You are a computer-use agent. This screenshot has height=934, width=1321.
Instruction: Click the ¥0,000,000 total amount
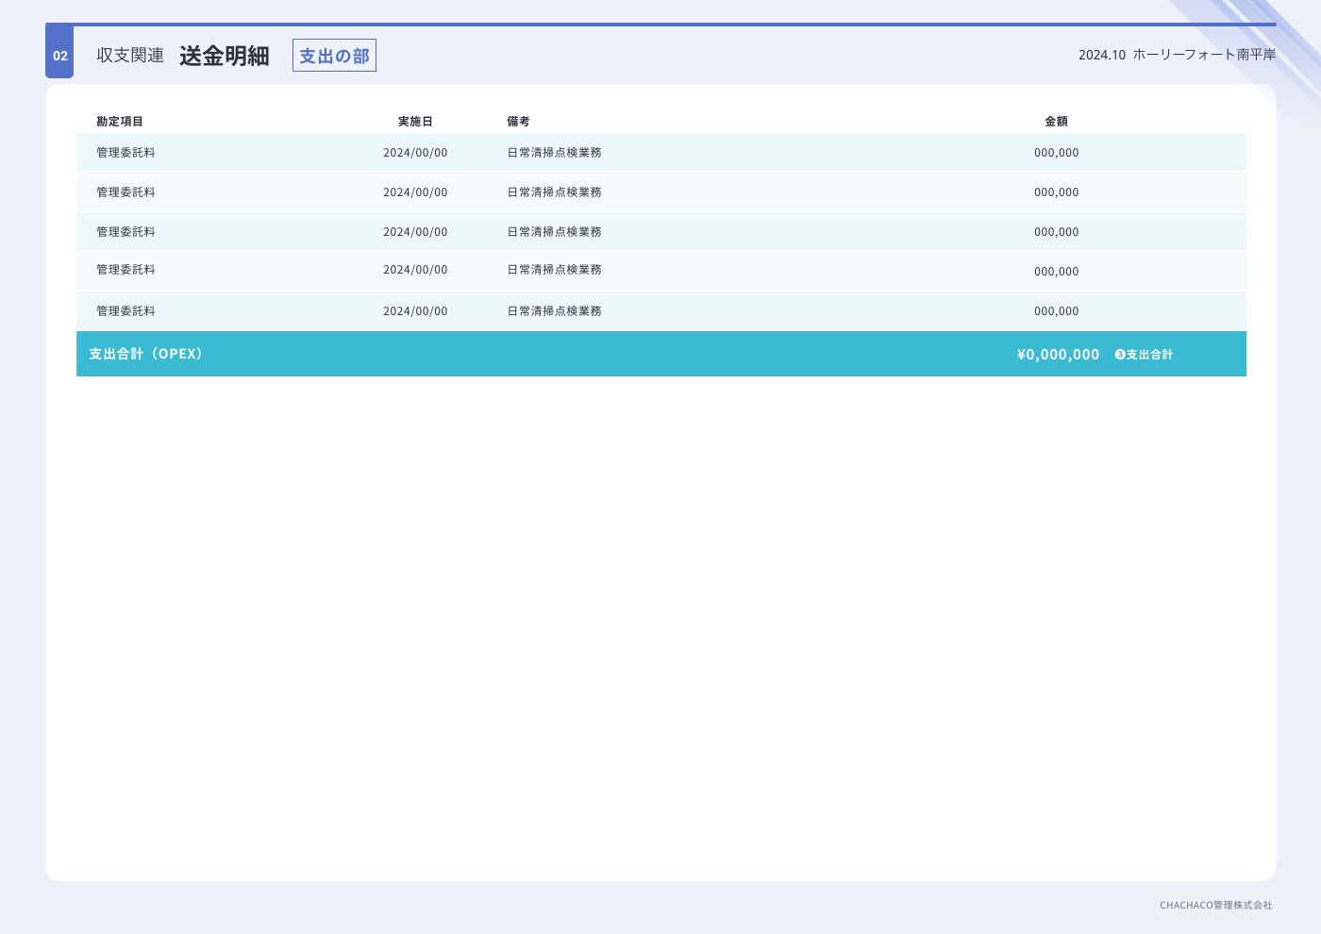[x=1058, y=355]
